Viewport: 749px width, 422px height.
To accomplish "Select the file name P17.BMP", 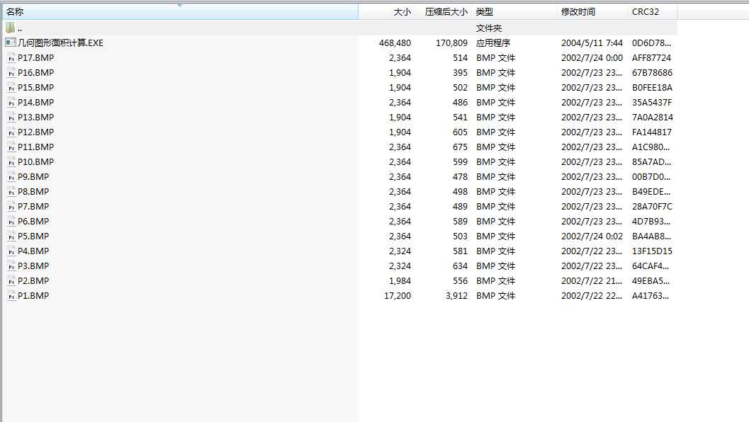I will pyautogui.click(x=36, y=58).
